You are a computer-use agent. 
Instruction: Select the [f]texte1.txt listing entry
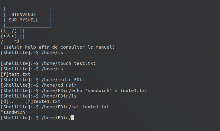point(43,101)
